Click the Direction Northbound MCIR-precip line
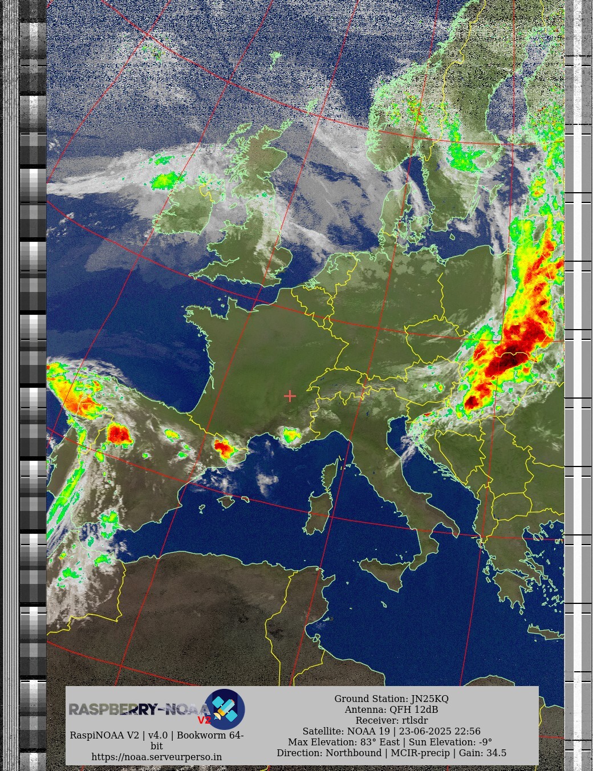The height and width of the screenshot is (771, 593). 391,753
